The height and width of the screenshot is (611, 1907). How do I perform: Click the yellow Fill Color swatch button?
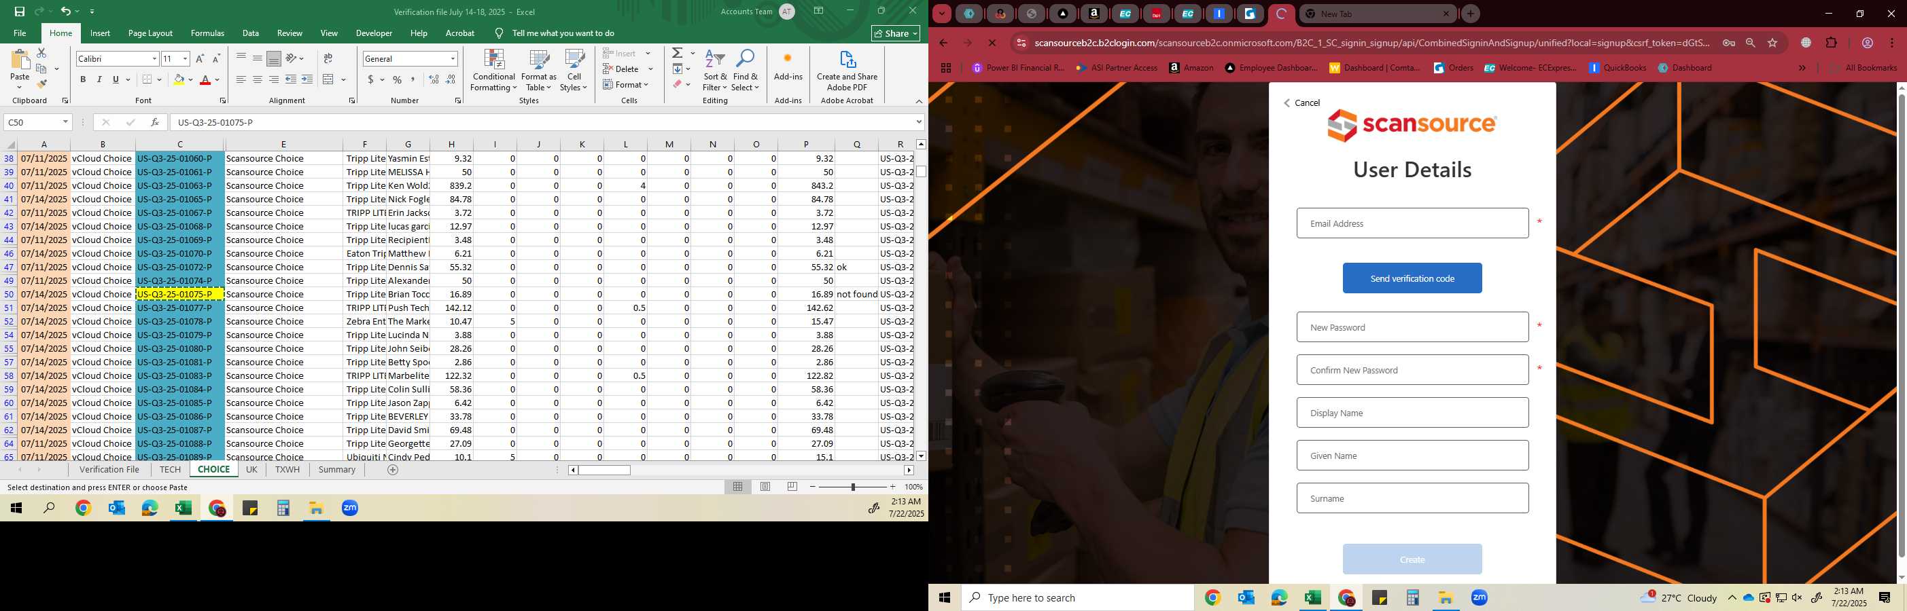(179, 79)
